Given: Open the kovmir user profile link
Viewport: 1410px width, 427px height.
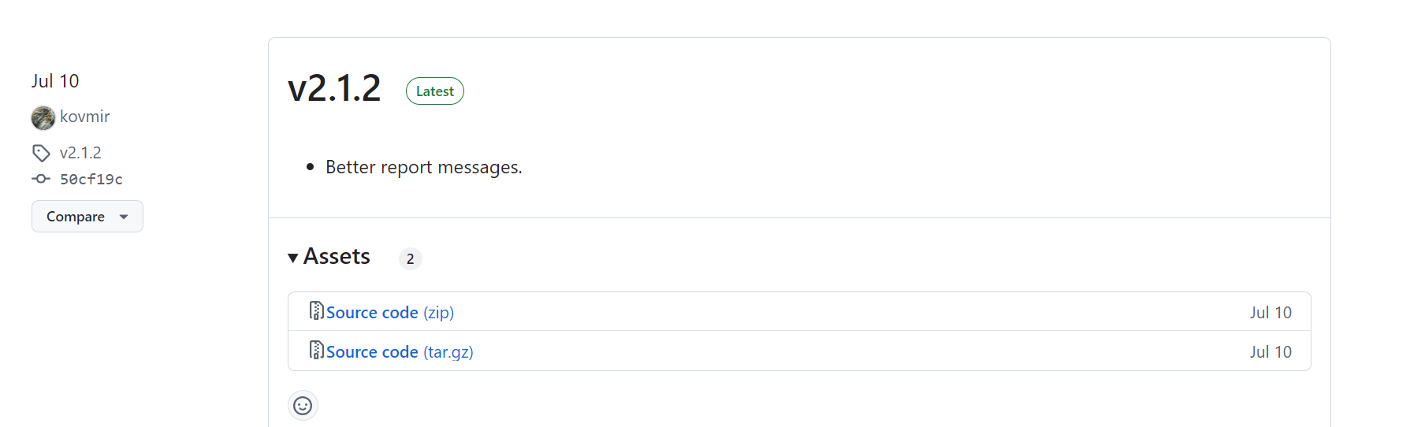Looking at the screenshot, I should click(84, 117).
